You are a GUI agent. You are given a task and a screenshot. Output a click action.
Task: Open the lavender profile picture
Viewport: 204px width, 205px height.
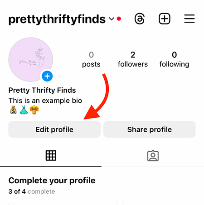pos(31,59)
